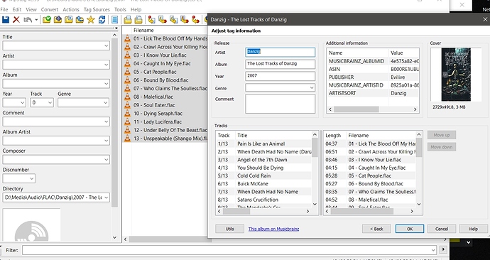Click the OK button in dialog
Screen dimensions: 490x260
[x=410, y=229]
